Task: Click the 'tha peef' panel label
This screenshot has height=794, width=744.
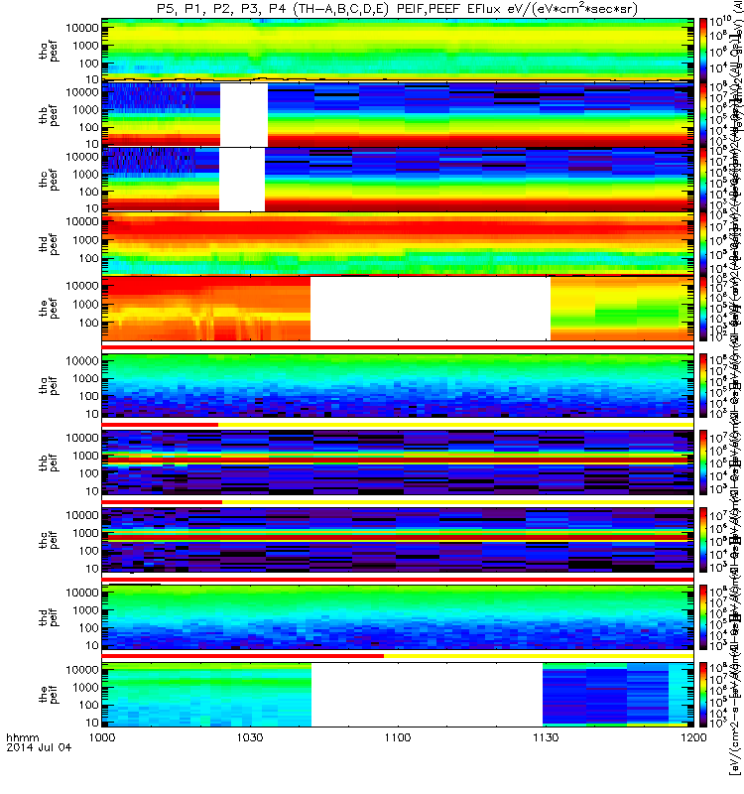Action: pyautogui.click(x=49, y=51)
